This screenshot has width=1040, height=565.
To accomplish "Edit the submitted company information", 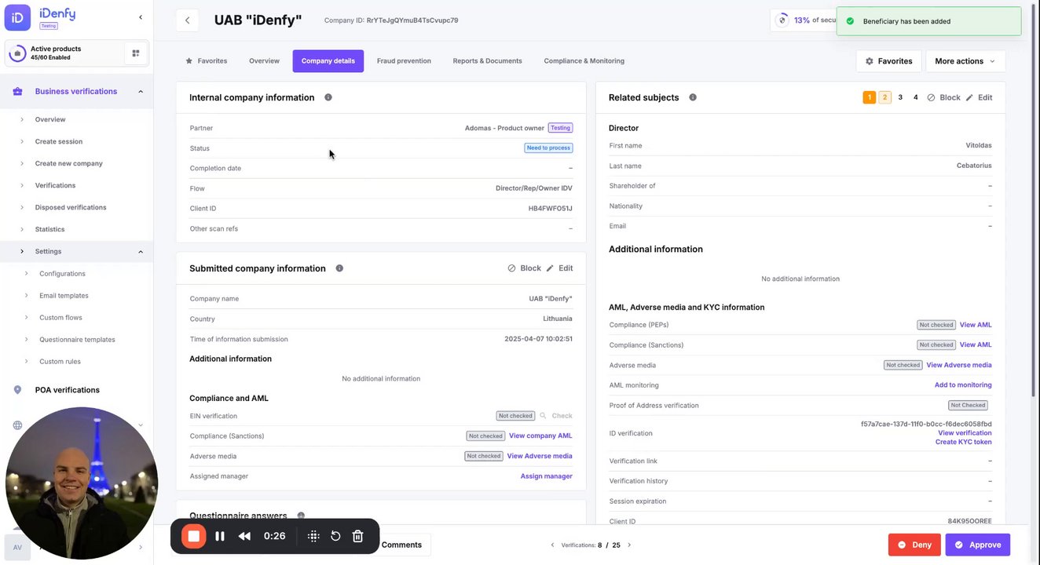I will [560, 268].
